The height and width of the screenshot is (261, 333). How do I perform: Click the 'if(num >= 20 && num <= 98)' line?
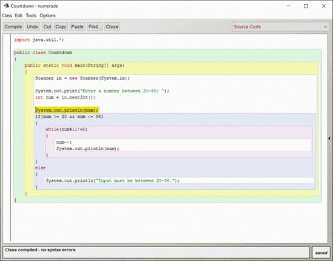(69, 117)
